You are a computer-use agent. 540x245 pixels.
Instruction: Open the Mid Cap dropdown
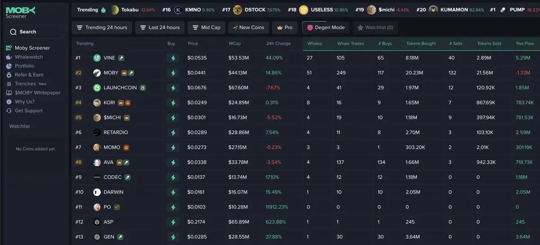(206, 27)
